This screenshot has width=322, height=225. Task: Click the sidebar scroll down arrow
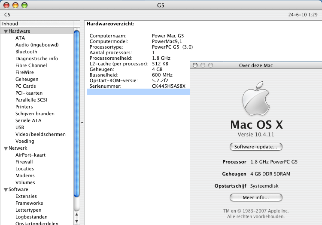coord(76,222)
